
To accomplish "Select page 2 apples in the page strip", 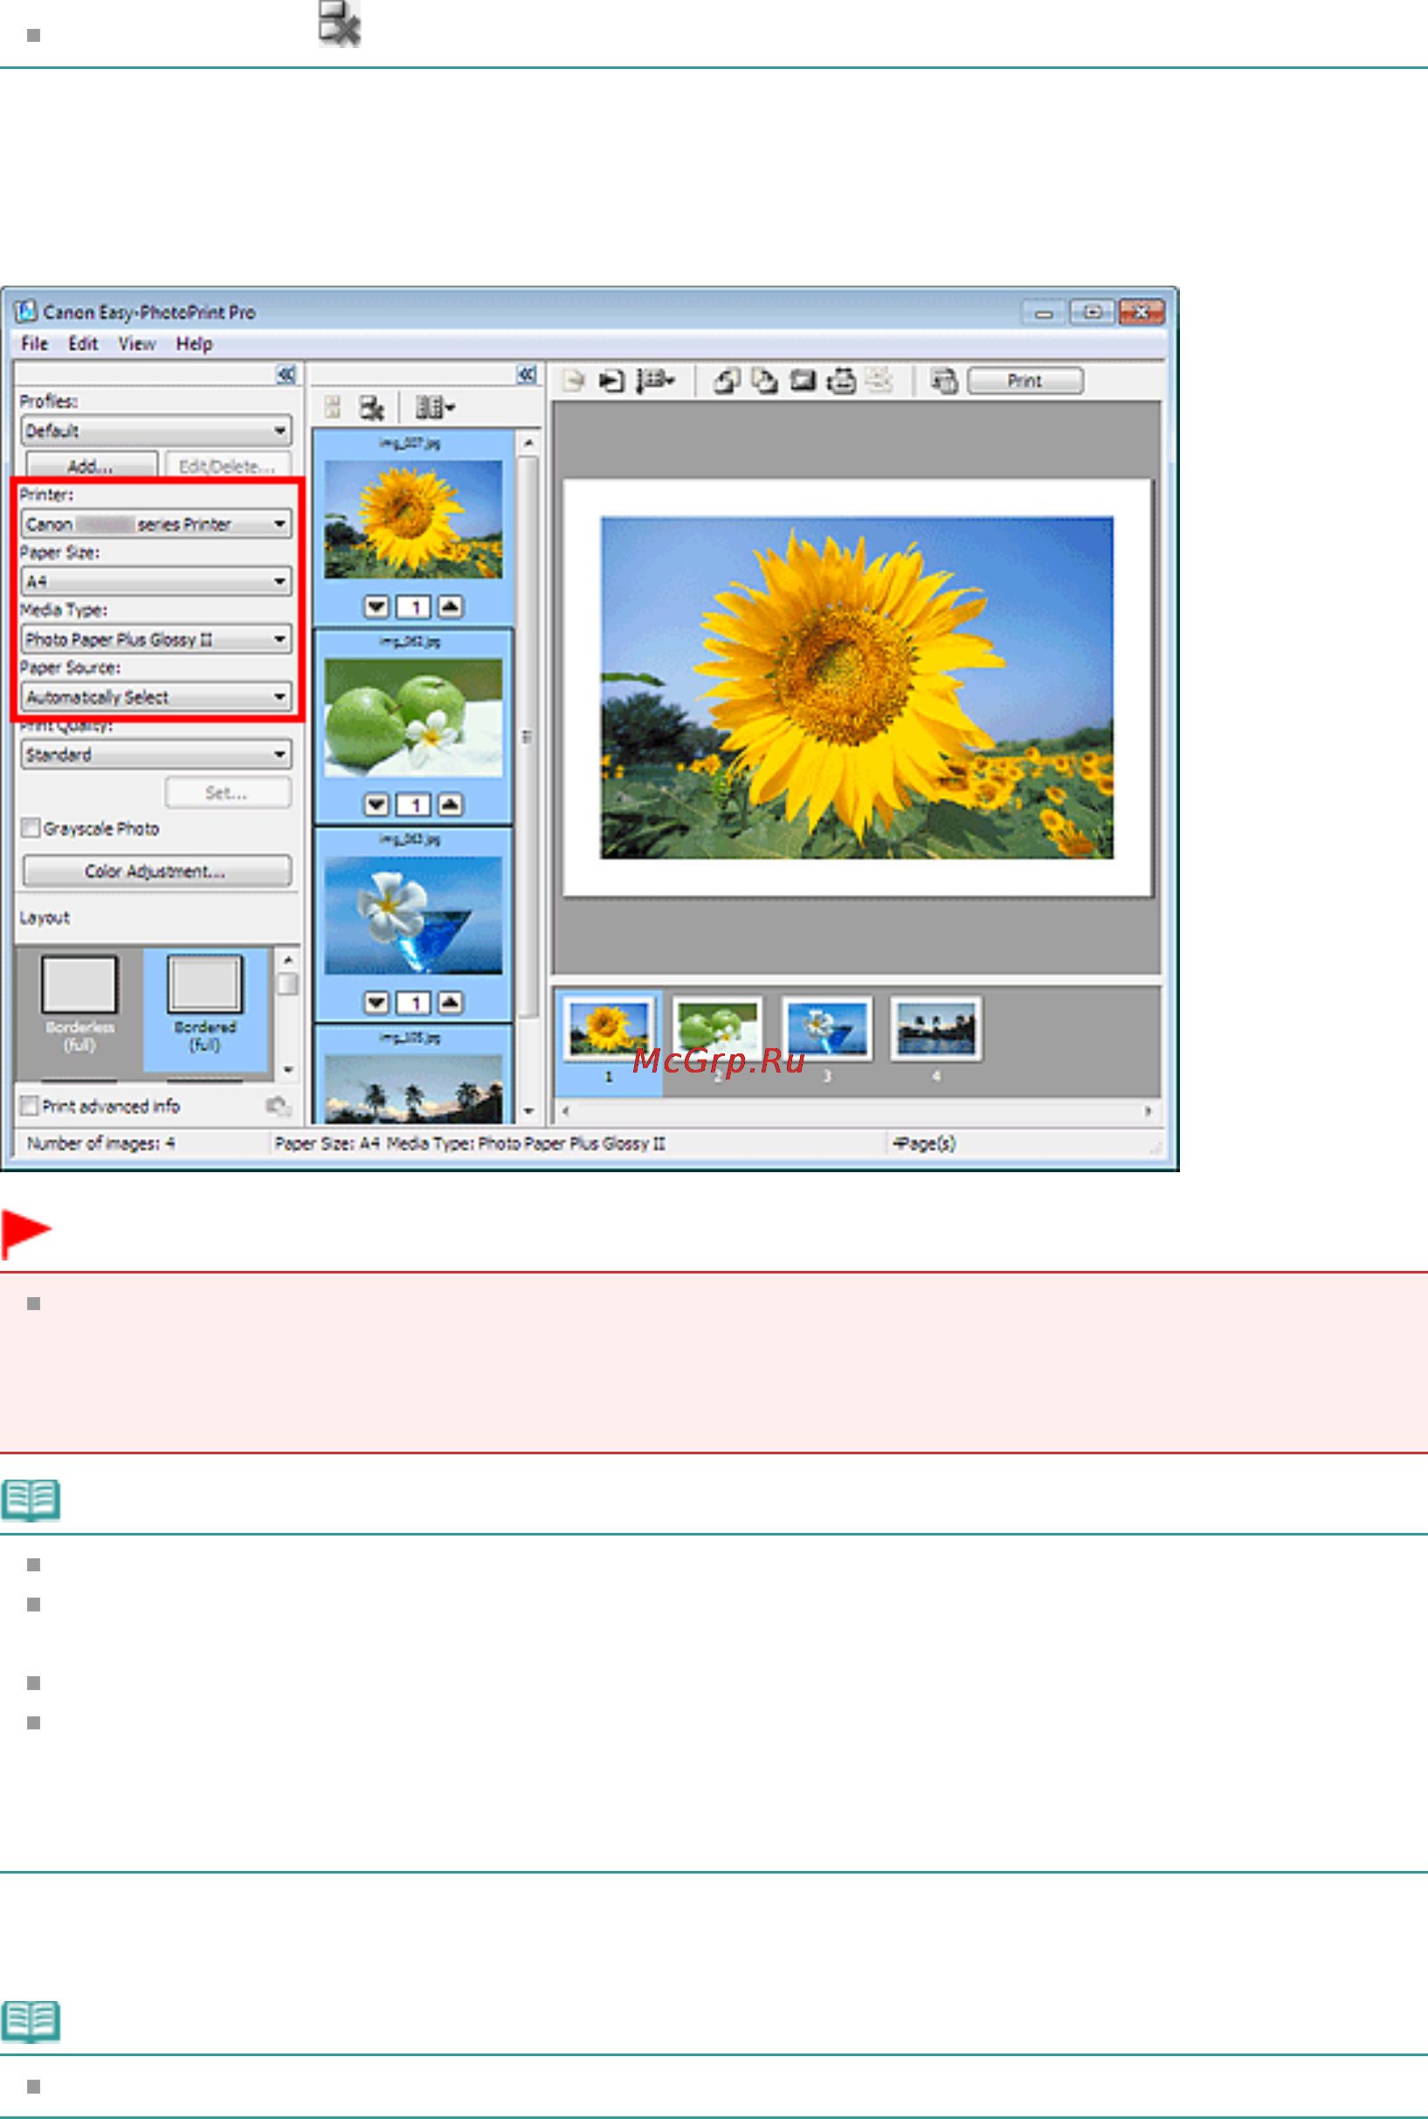I will tap(717, 1029).
